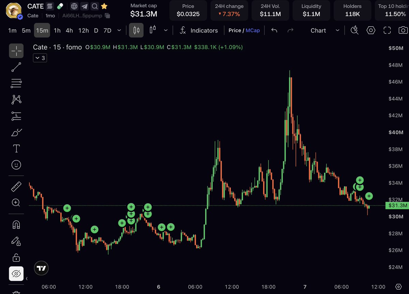Select the candlestick chart style
The height and width of the screenshot is (294, 409).
coord(136,30)
